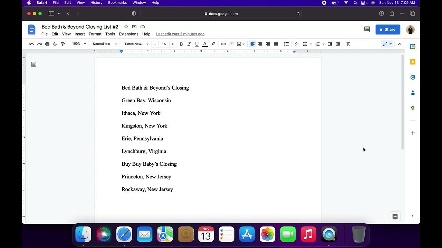Open the Format menu
The height and width of the screenshot is (248, 442).
tap(95, 34)
